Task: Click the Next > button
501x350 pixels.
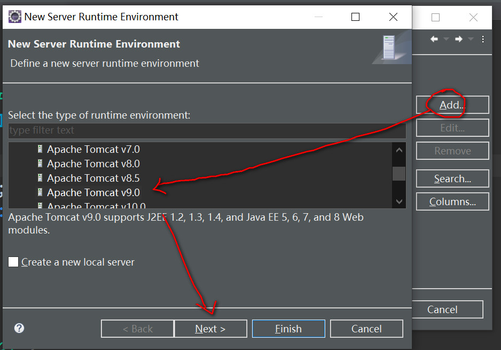Action: [x=210, y=329]
